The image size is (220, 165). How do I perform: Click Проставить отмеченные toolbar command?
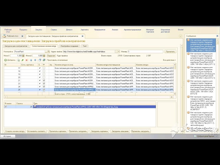57,60
